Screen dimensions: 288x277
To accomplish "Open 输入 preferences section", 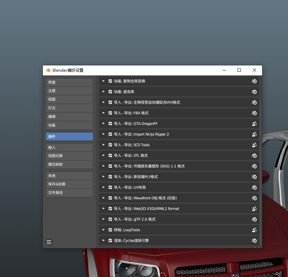I will pos(69,147).
